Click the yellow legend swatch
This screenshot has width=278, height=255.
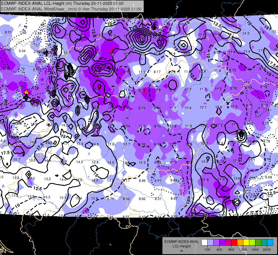(246, 243)
